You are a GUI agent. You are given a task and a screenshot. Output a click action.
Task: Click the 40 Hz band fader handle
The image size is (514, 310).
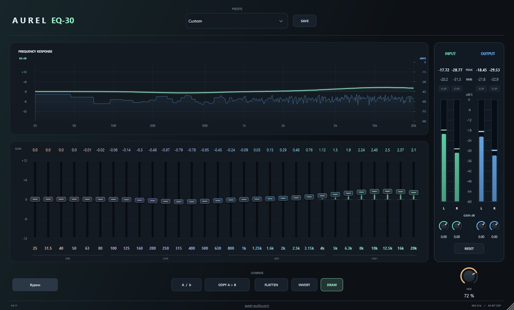coord(61,199)
